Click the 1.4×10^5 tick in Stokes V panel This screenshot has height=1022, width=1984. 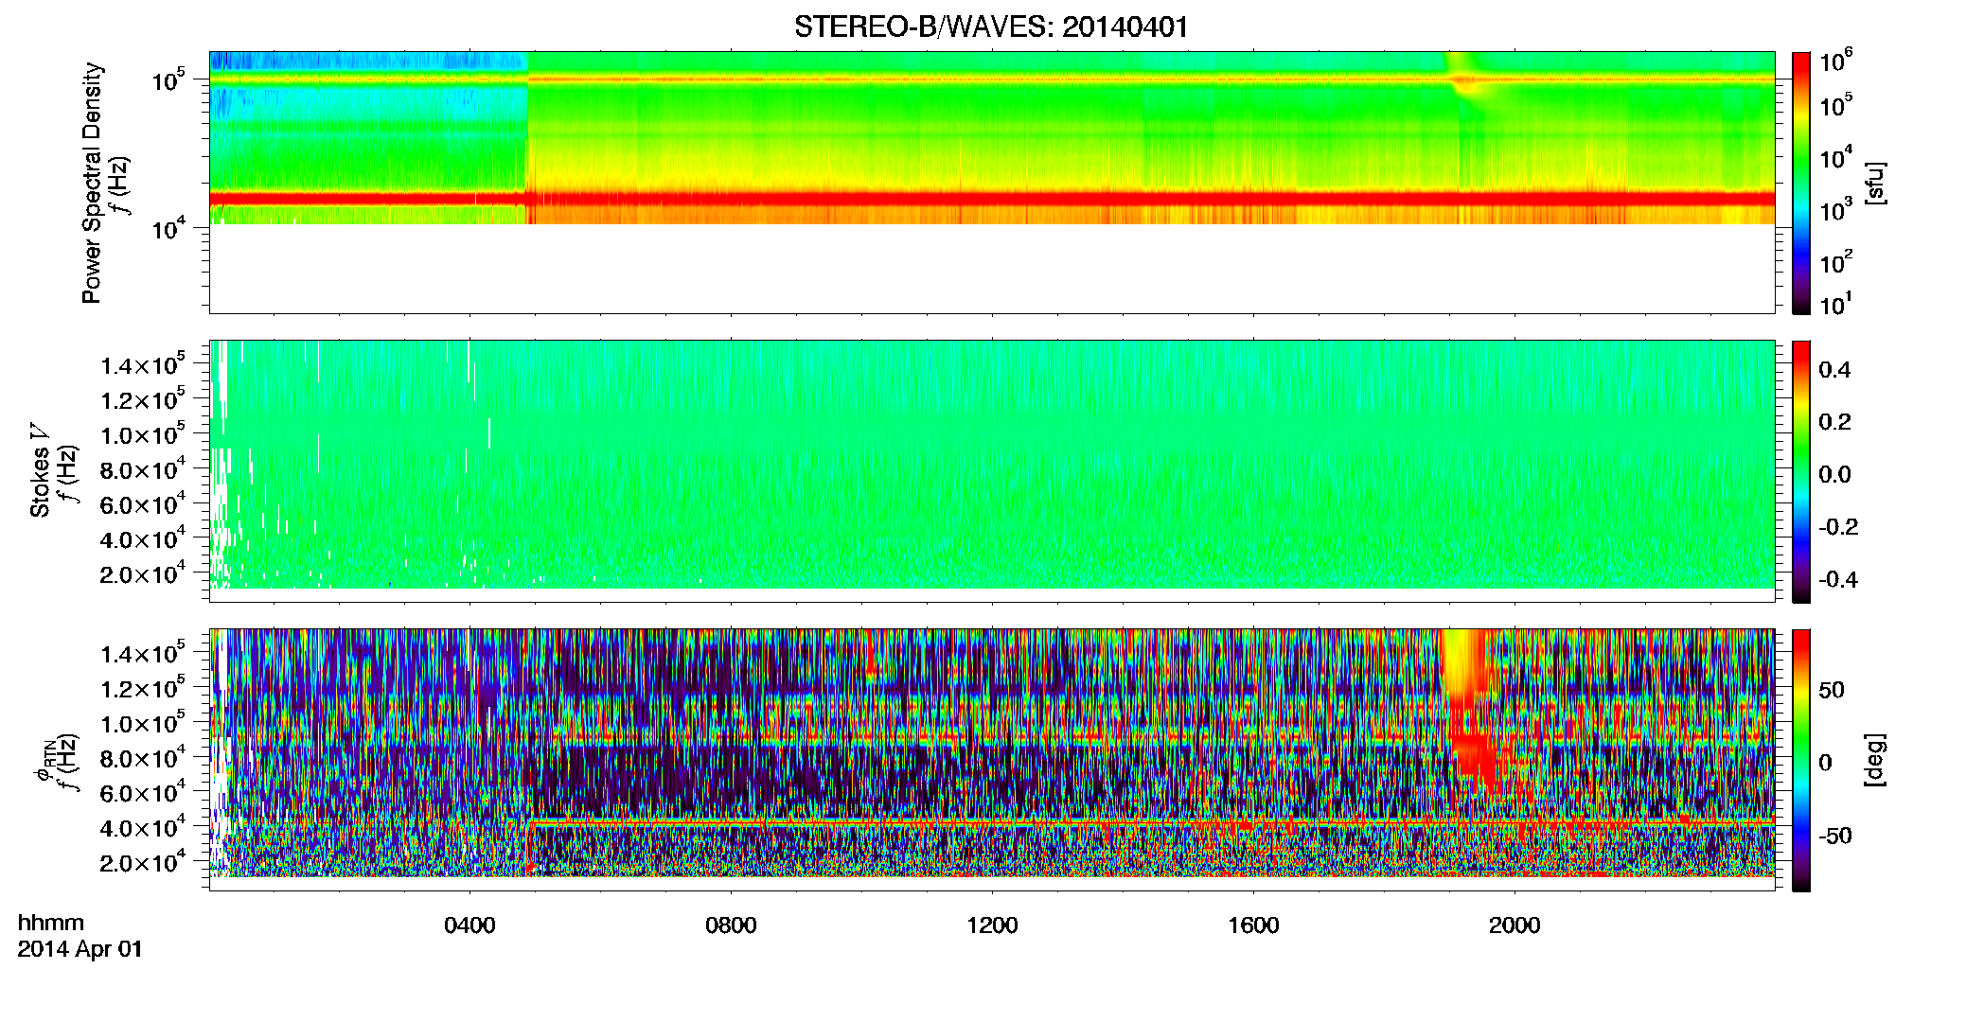[x=144, y=365]
